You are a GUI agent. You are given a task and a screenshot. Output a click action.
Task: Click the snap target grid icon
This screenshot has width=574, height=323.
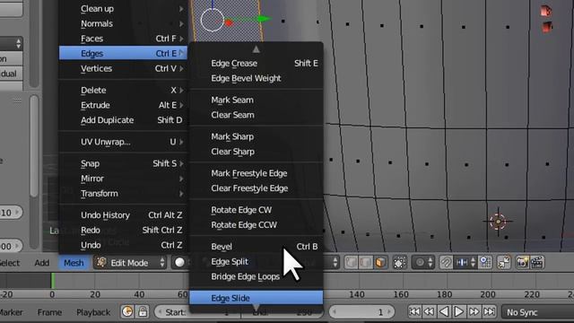pos(485,262)
